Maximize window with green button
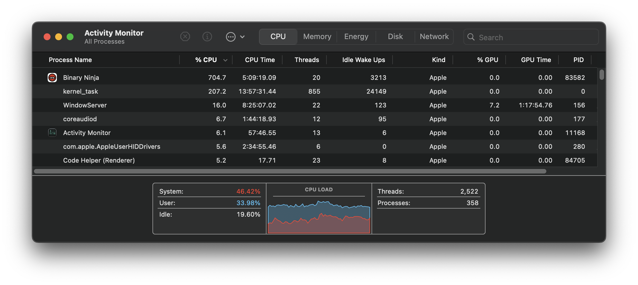The width and height of the screenshot is (638, 285). click(x=70, y=37)
